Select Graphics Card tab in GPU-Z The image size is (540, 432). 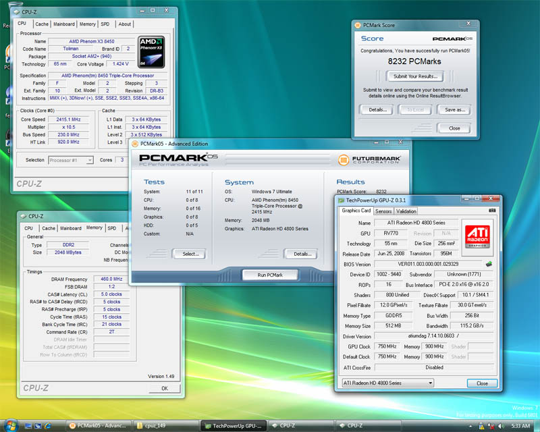point(356,211)
